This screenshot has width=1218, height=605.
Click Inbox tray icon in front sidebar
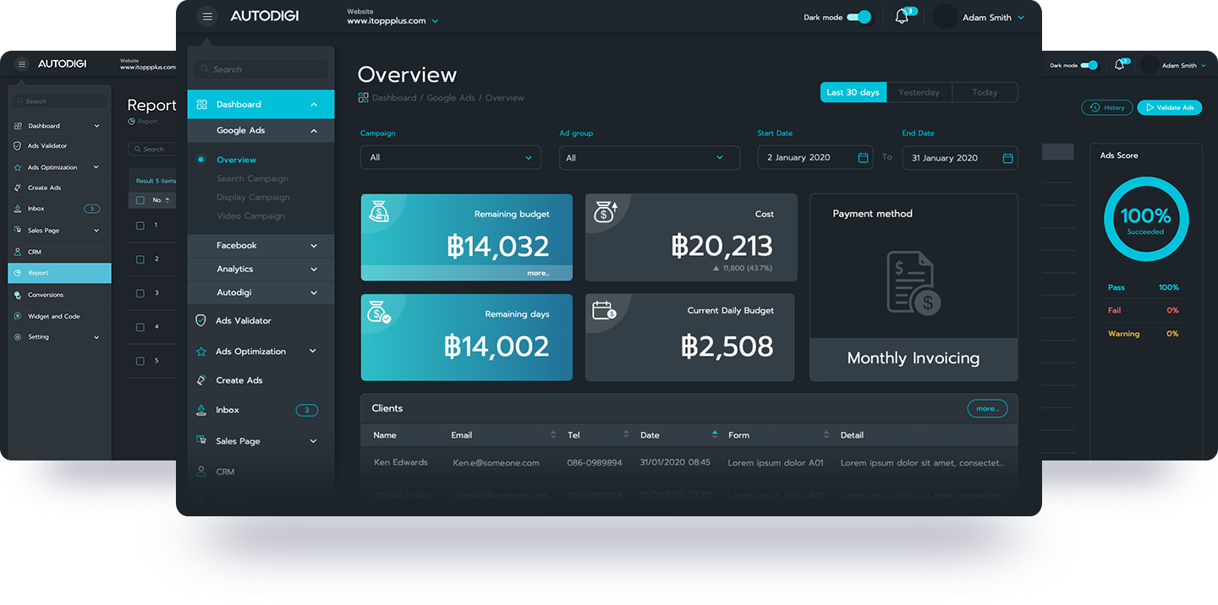click(x=201, y=410)
